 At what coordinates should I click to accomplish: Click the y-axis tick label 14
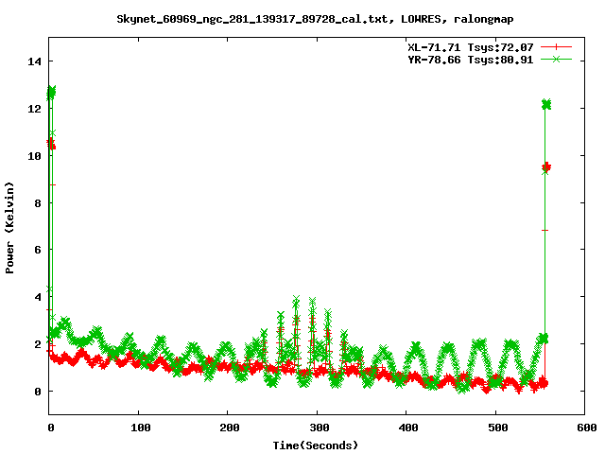(x=35, y=61)
